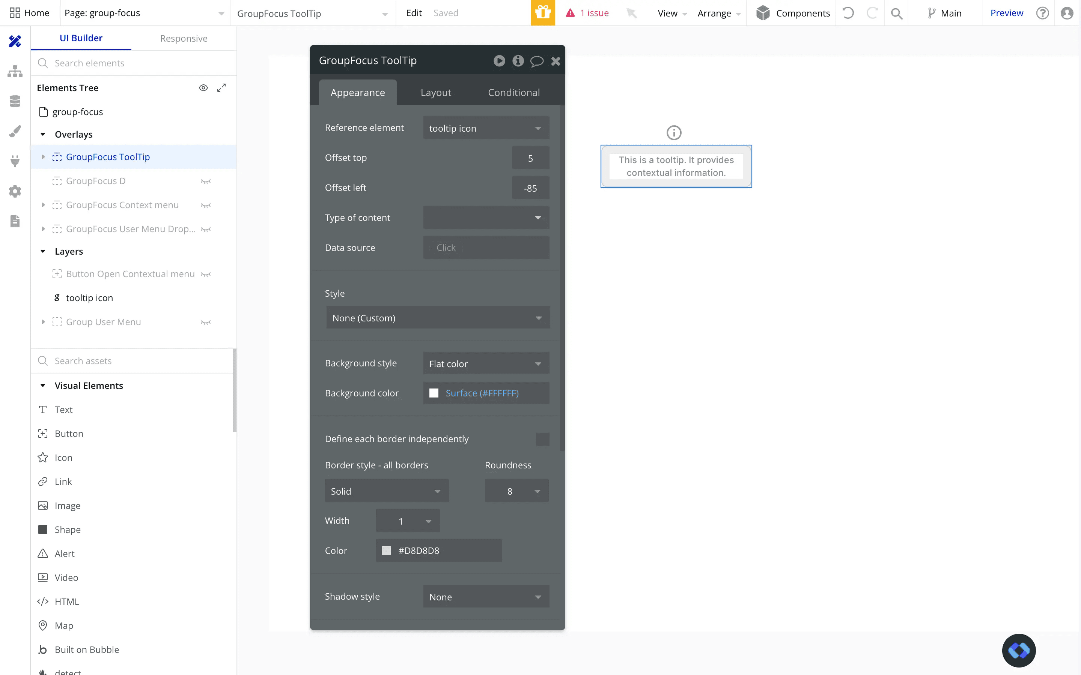Open the Background style dropdown
The width and height of the screenshot is (1081, 675).
[486, 363]
